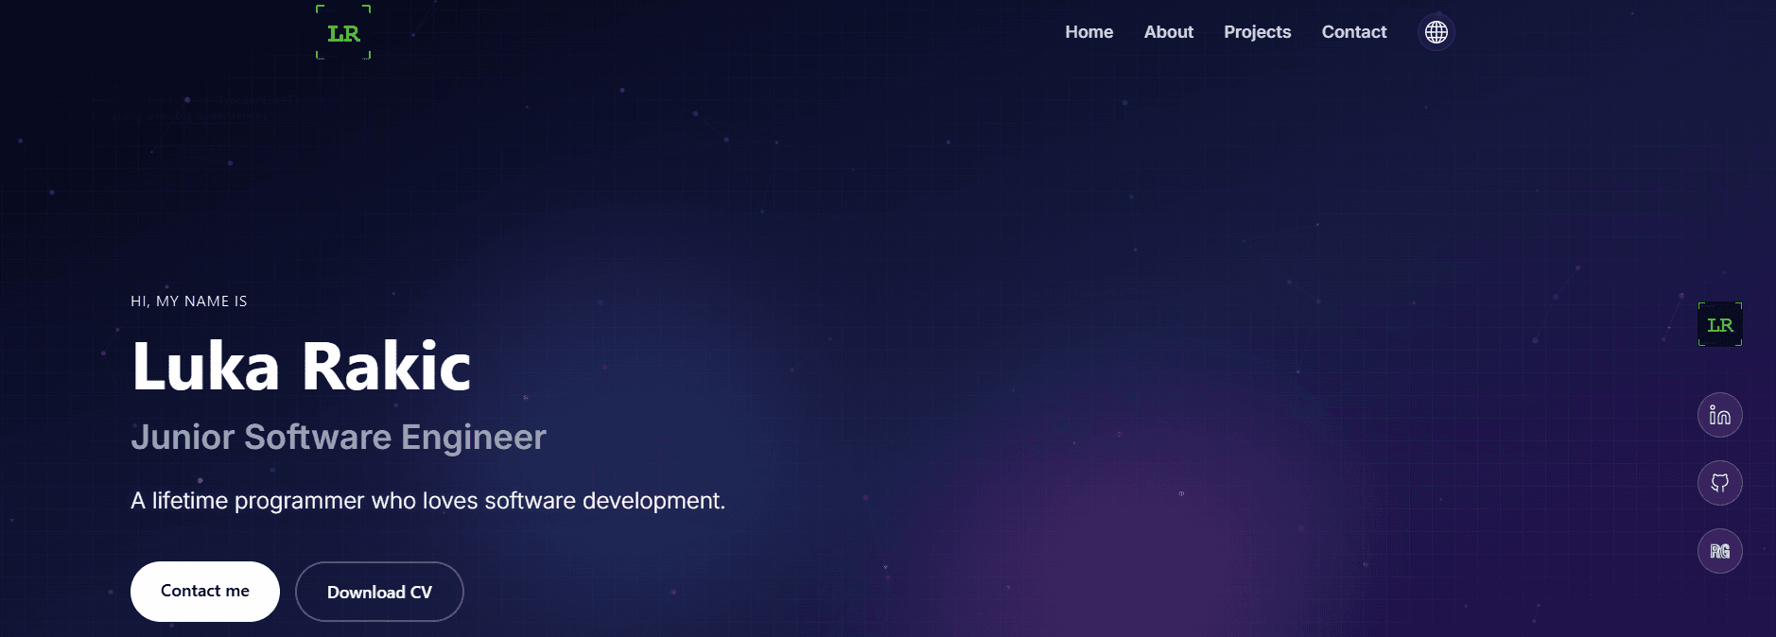Click the Junior Software Engineer subtitle
1776x637 pixels.
click(x=339, y=438)
